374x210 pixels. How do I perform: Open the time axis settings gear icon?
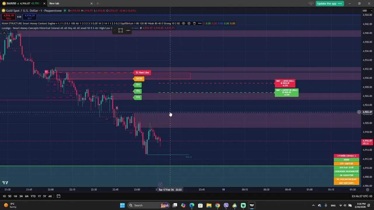coord(368,190)
